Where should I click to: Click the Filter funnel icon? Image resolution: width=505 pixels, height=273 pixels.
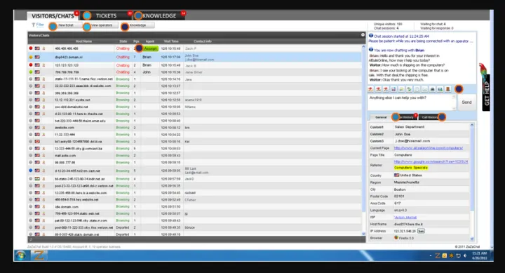point(33,25)
